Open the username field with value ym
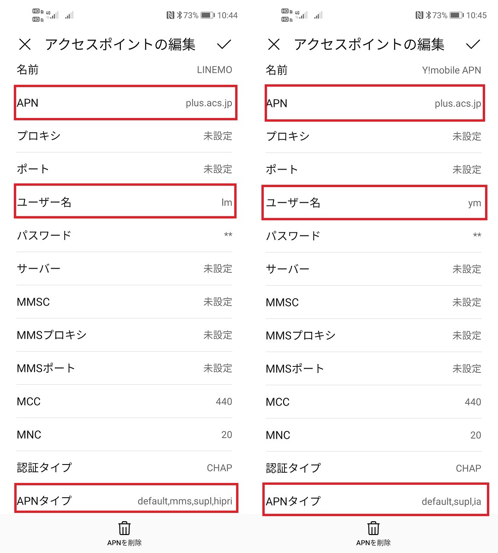The image size is (498, 553). point(373,203)
